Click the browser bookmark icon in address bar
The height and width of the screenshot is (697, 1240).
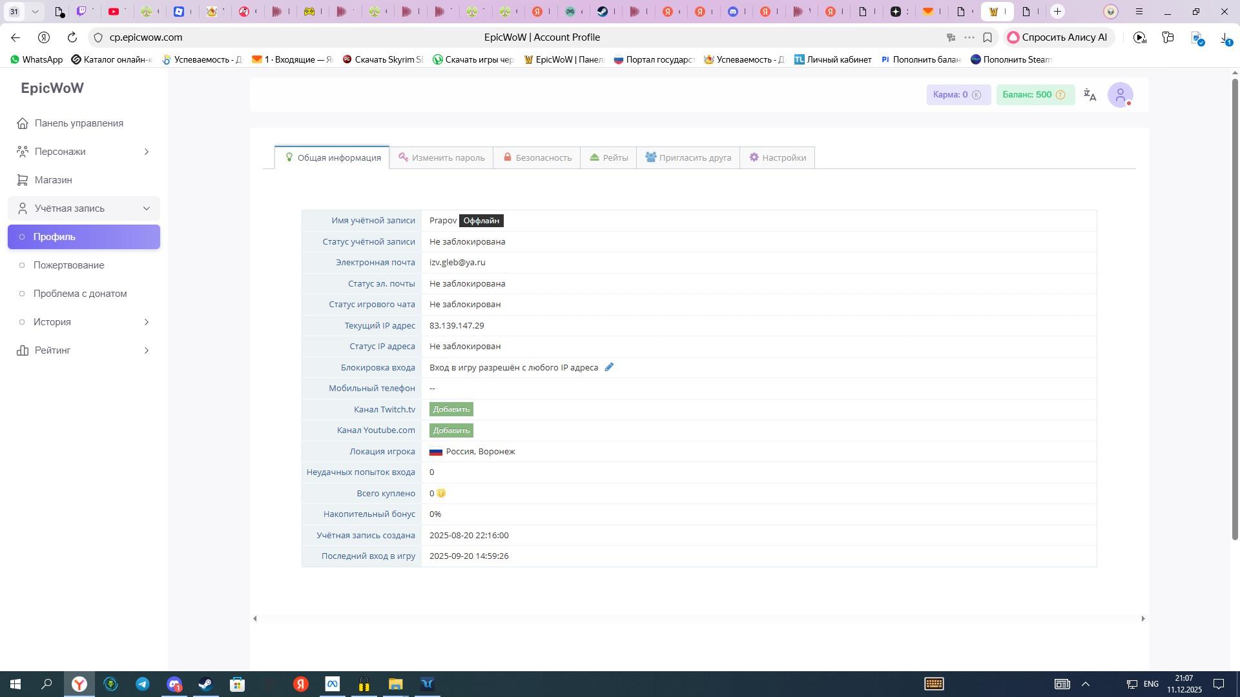click(987, 37)
